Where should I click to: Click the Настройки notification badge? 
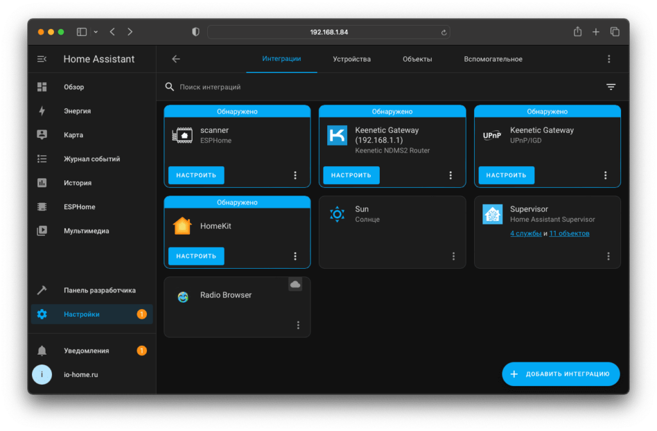point(142,314)
